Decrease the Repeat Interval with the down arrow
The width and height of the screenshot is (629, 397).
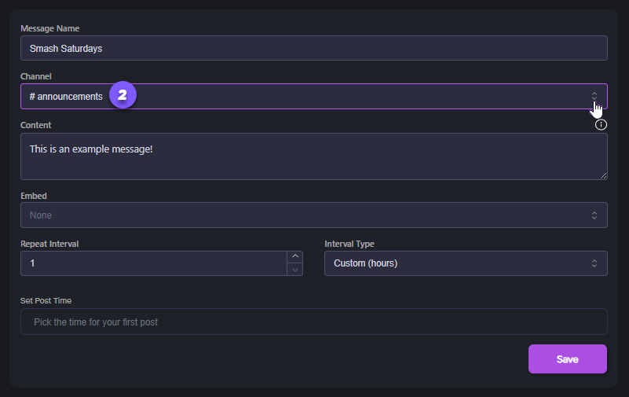[x=295, y=270]
